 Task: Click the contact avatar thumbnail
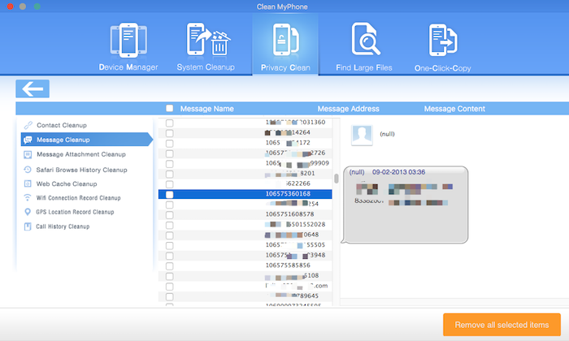(x=363, y=135)
